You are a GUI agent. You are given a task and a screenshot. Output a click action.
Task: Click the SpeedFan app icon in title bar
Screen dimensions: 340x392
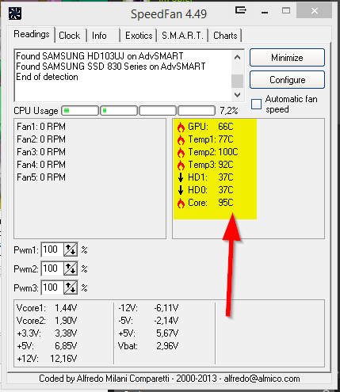click(x=15, y=13)
